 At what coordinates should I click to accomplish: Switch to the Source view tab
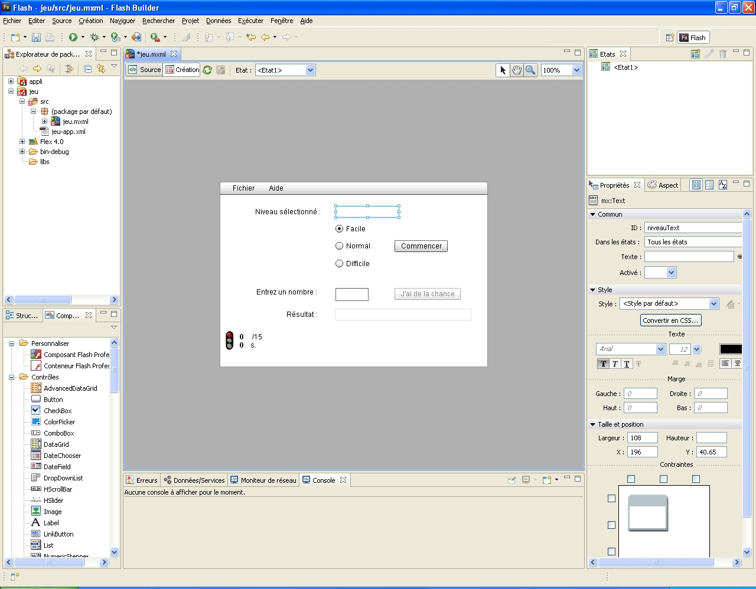coord(145,70)
